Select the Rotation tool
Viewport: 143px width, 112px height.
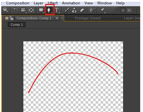click(x=16, y=10)
